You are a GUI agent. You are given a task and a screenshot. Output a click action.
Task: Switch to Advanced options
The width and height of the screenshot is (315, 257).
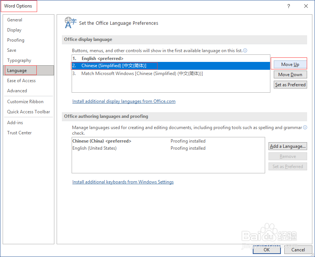click(28, 91)
